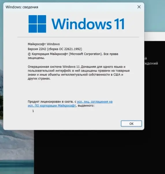The width and height of the screenshot is (165, 174).
Task: Click paragraph 'Операционная система Windows 11 Домашняя'
Action: click(x=79, y=73)
